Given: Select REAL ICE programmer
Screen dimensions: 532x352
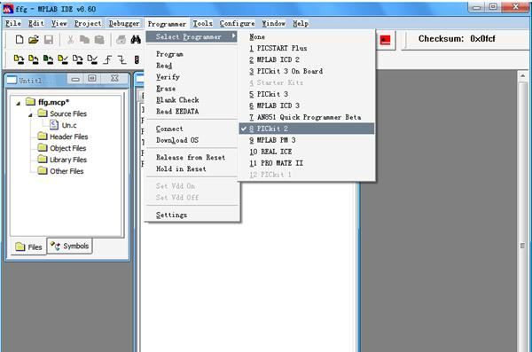Looking at the screenshot, I should tap(307, 152).
